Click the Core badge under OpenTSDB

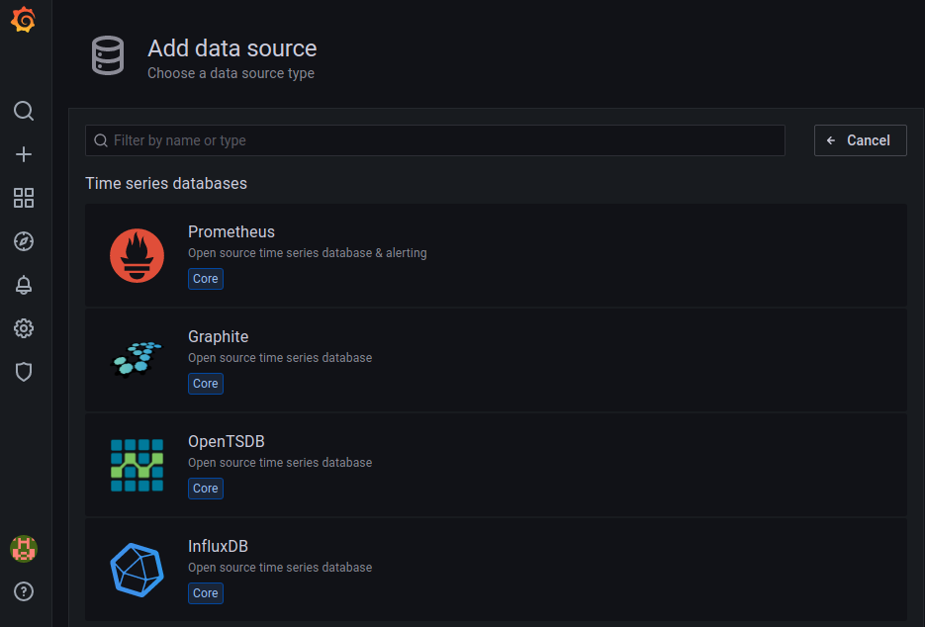[x=206, y=489]
